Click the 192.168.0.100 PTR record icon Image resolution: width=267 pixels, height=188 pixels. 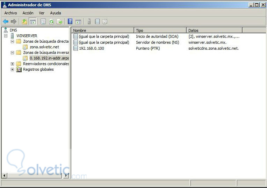75,48
